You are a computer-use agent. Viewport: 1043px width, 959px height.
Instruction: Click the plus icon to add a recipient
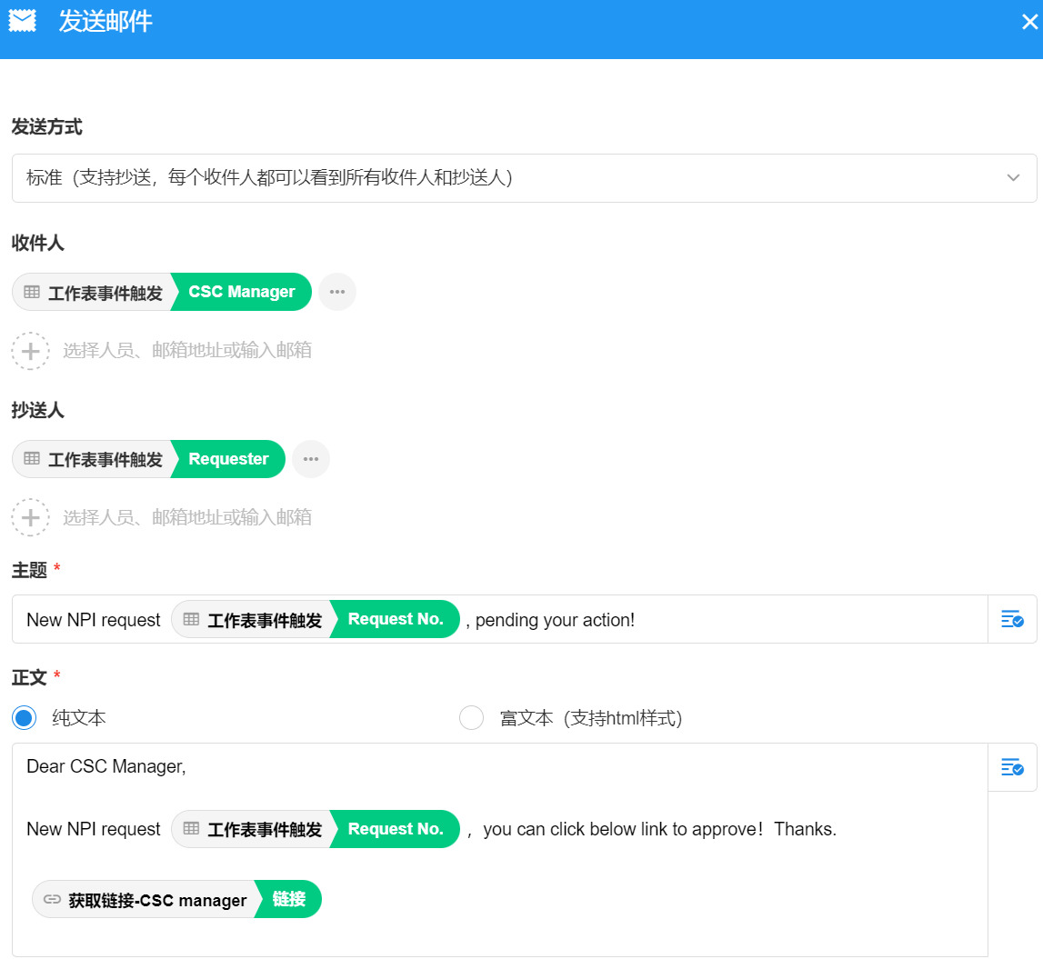31,350
